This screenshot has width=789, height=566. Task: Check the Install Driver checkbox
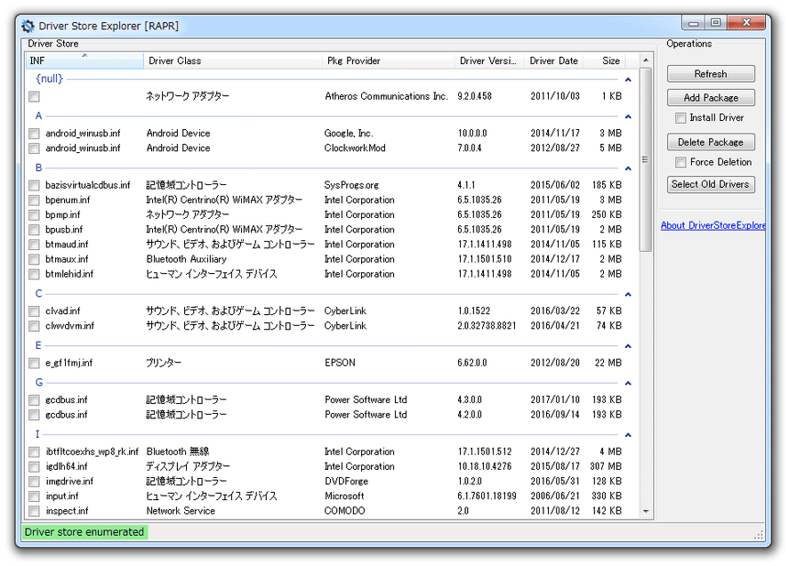pos(680,117)
